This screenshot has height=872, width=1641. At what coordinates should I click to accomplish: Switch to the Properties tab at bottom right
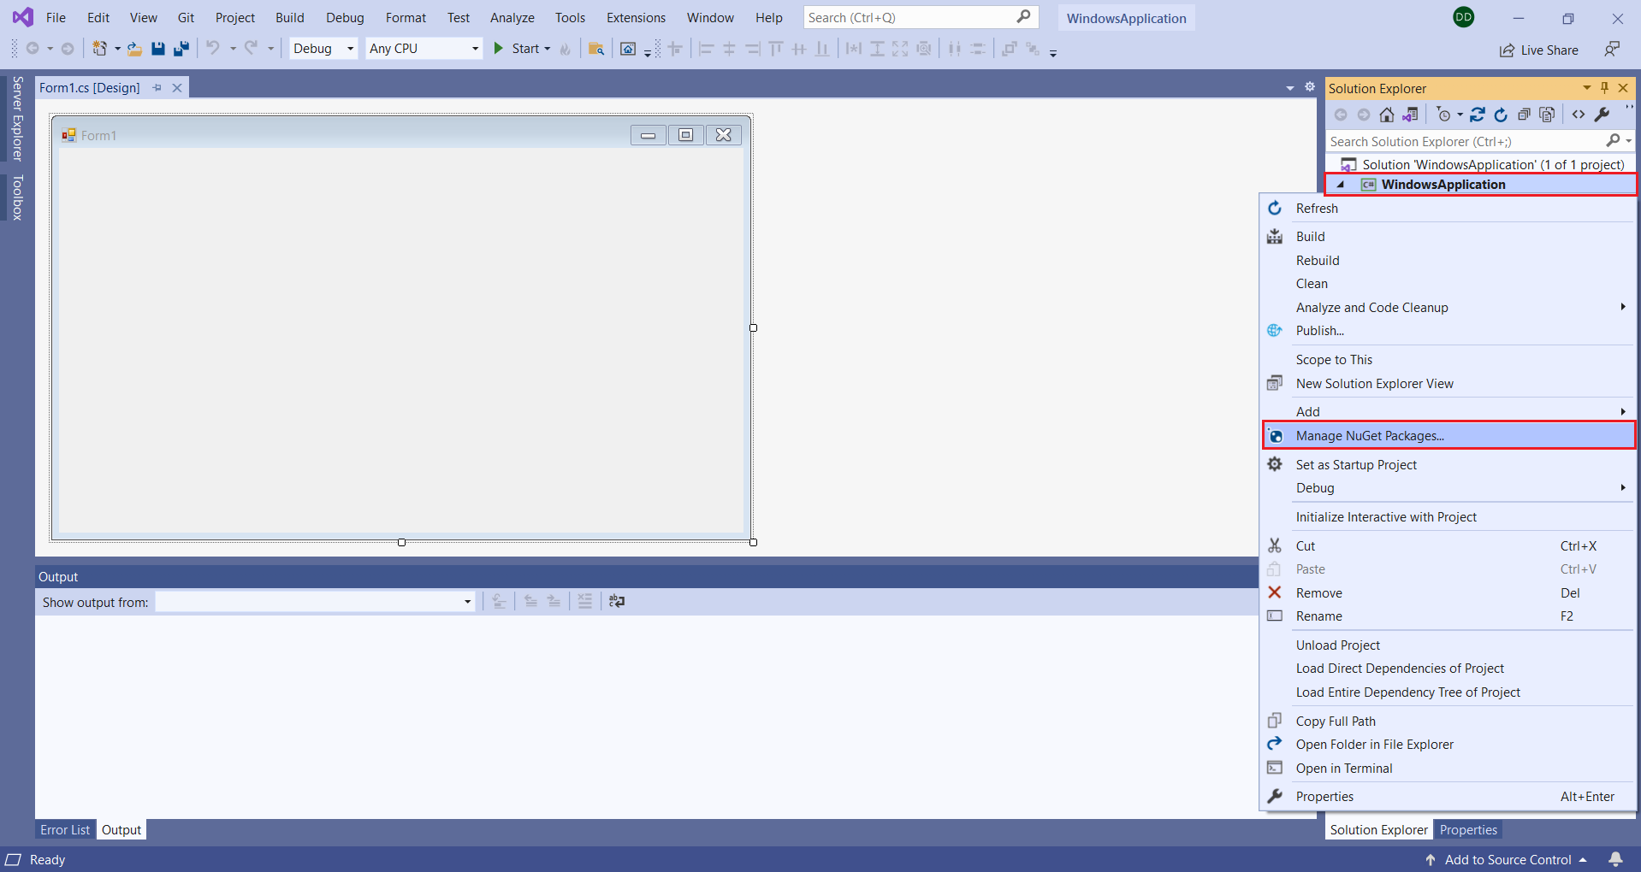1468,829
